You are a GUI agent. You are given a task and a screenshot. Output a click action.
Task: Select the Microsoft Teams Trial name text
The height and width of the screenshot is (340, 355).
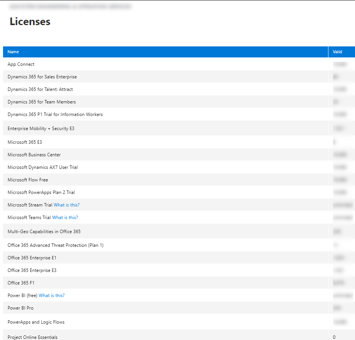tap(29, 218)
